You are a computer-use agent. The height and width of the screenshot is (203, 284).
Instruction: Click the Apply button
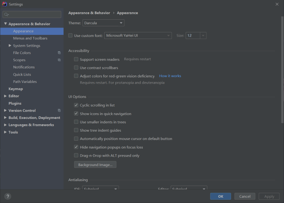coord(269,196)
